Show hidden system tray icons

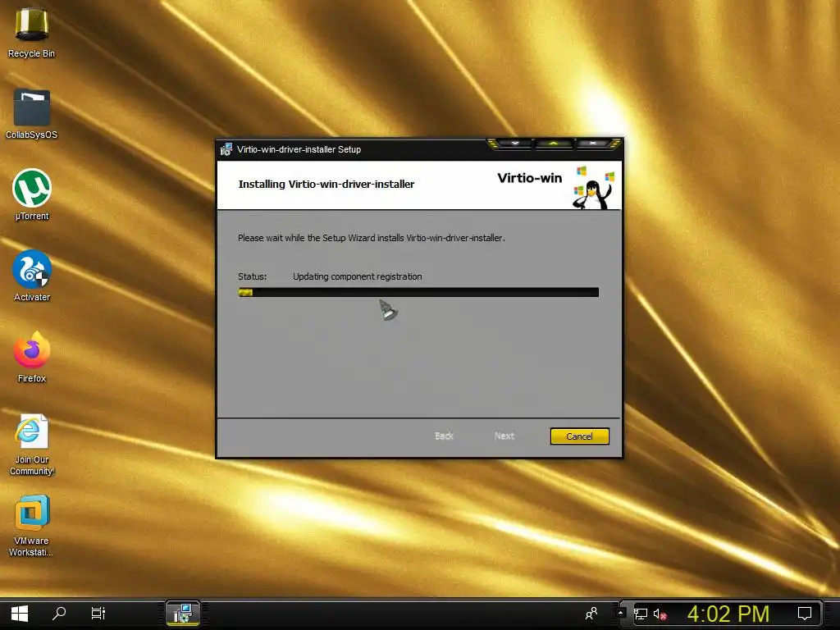620,614
